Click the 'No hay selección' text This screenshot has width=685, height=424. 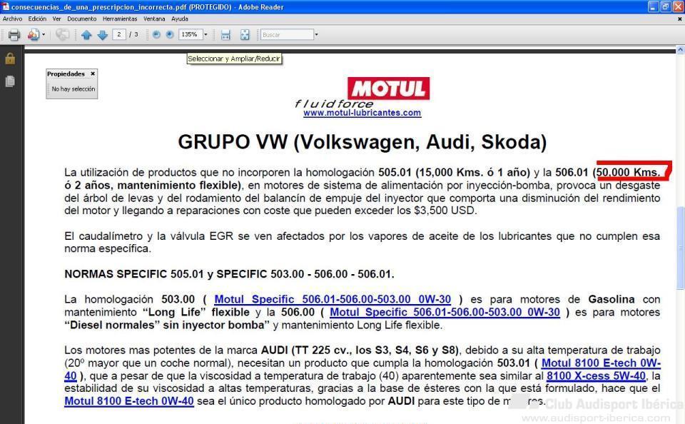coord(73,89)
